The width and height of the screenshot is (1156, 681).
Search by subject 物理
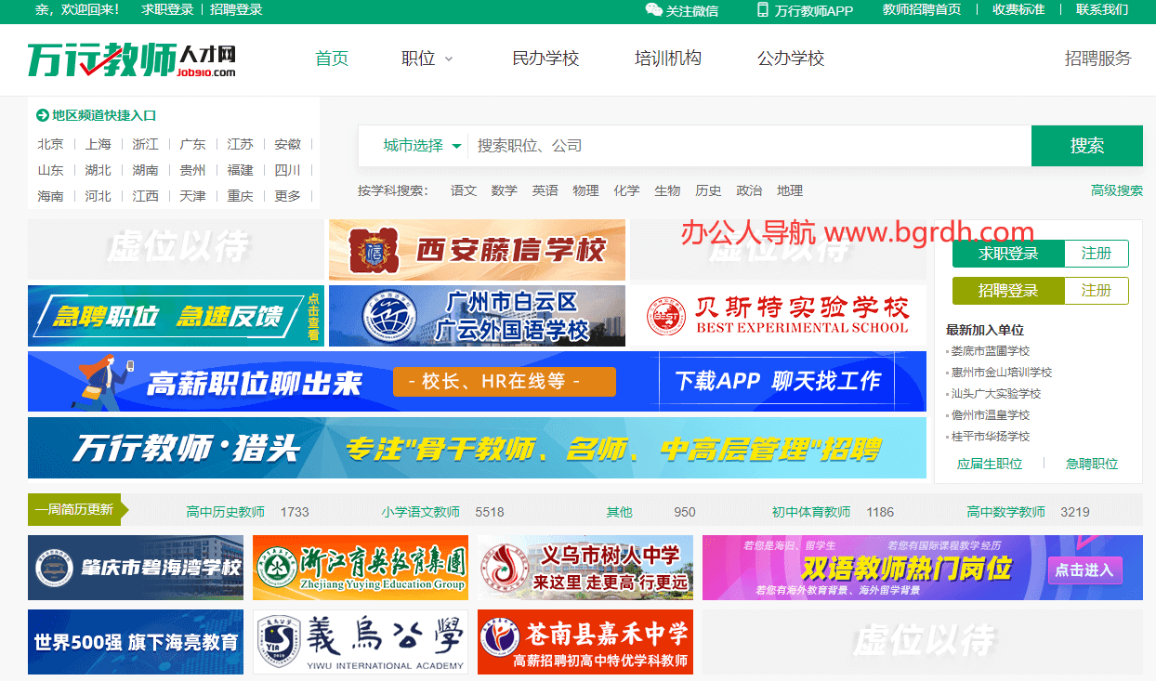586,190
